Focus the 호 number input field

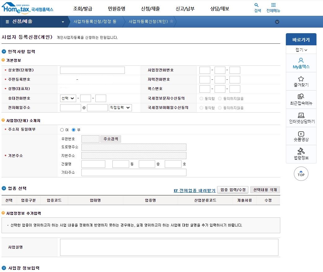pos(173,164)
